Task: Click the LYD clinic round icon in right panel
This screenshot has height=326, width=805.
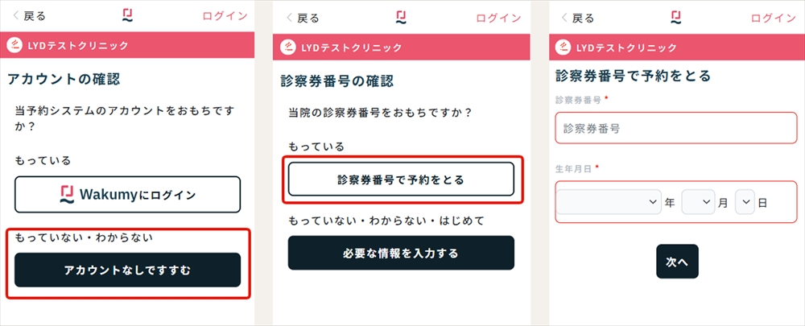Action: click(563, 47)
